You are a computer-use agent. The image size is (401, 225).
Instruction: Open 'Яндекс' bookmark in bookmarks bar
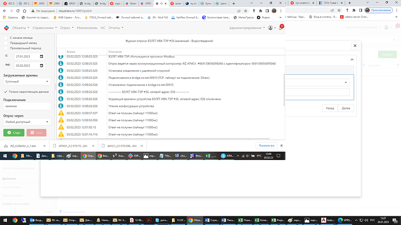[x=263, y=17]
